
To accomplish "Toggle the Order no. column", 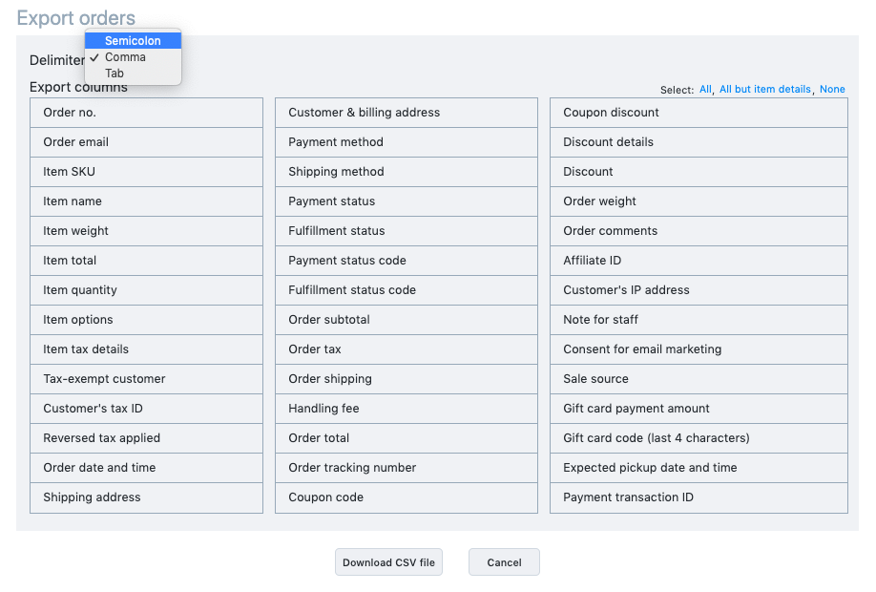I will [146, 113].
